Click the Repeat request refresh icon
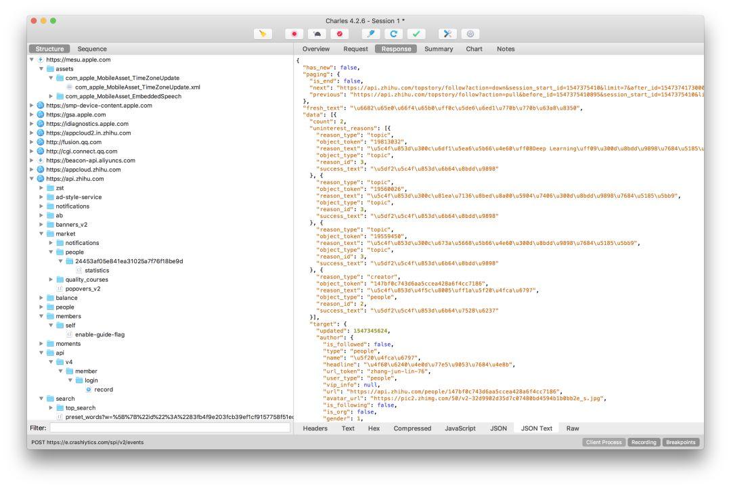Image resolution: width=731 pixels, height=488 pixels. (x=393, y=34)
